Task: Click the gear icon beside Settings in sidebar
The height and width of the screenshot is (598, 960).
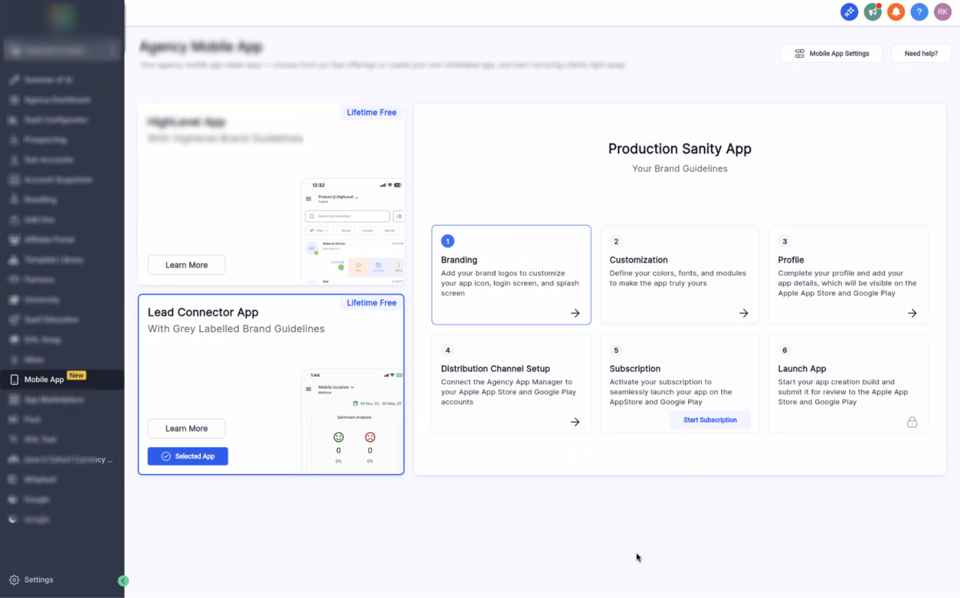Action: tap(14, 580)
